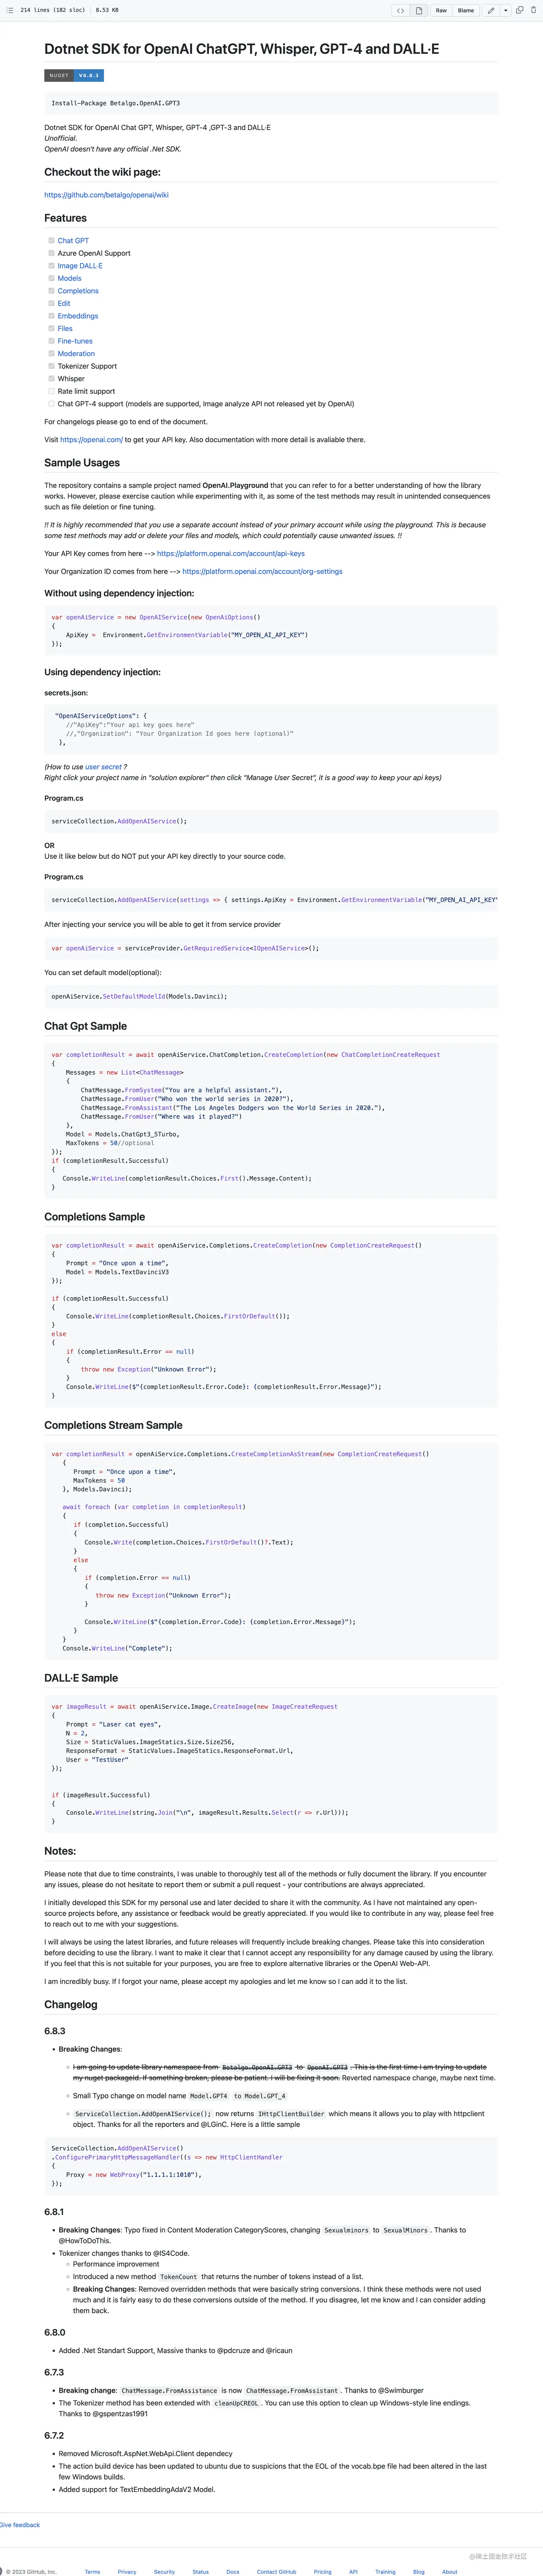Switch to source code view icon
This screenshot has width=543, height=2576.
click(x=401, y=10)
